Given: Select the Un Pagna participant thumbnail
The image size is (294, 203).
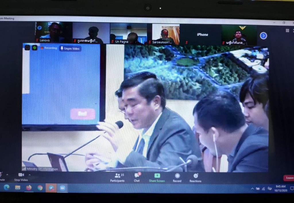Looking at the screenshot, I should click(x=128, y=33).
